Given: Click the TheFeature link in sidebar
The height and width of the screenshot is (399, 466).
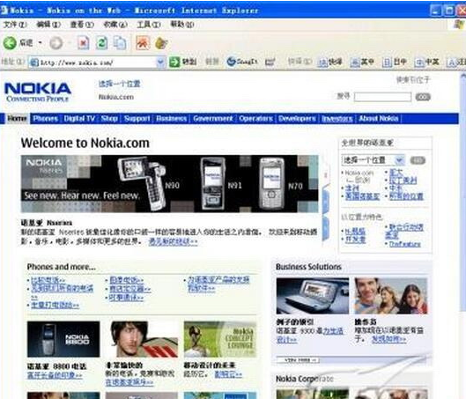Looking at the screenshot, I should (405, 244).
